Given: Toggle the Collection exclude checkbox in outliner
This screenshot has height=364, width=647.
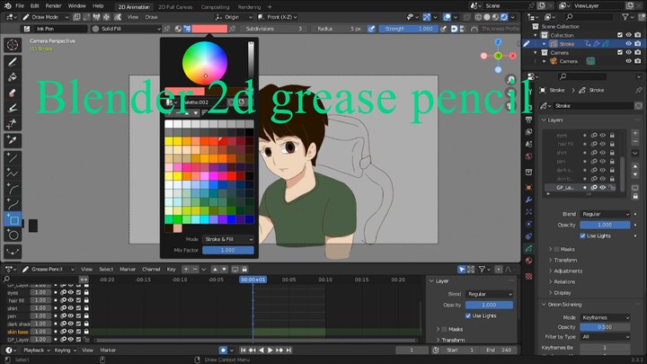Looking at the screenshot, I should coord(620,35).
